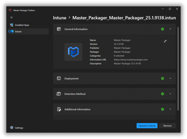187x139 pixels.
Task: Go back via Intune breadcrumb
Action: (x=60, y=18)
